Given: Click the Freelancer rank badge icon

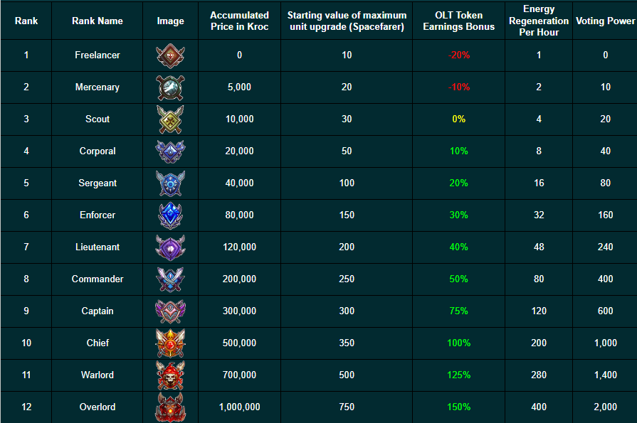Looking at the screenshot, I should click(x=170, y=55).
